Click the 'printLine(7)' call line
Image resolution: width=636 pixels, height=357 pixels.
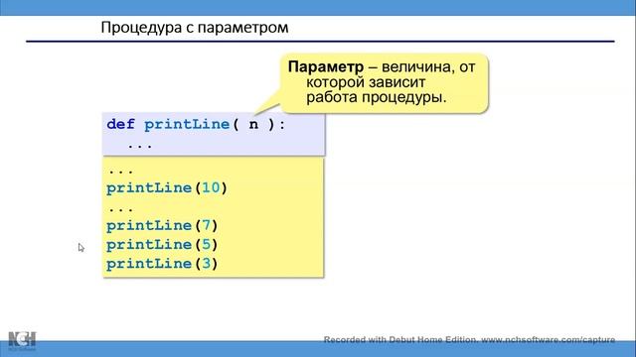(162, 225)
